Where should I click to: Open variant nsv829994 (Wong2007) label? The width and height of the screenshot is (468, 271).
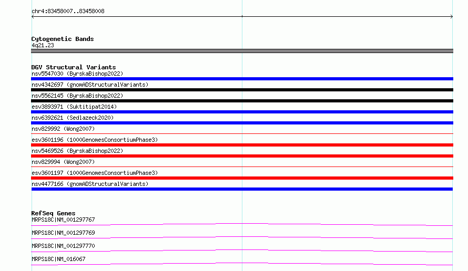click(63, 162)
